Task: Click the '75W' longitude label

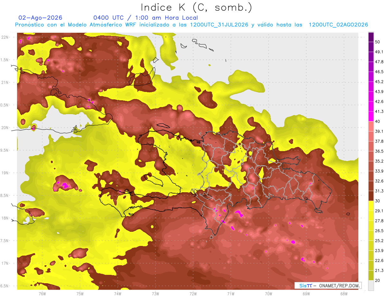Action: click(x=80, y=293)
